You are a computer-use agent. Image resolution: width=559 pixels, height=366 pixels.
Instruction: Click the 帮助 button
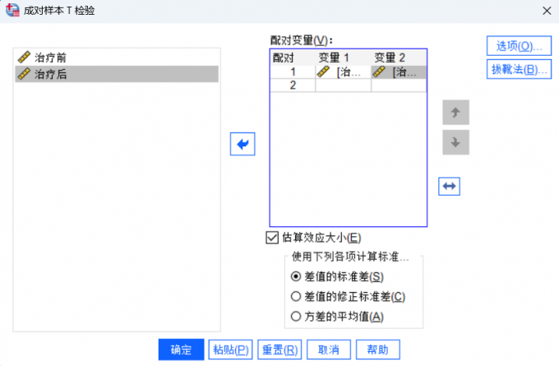pyautogui.click(x=378, y=350)
